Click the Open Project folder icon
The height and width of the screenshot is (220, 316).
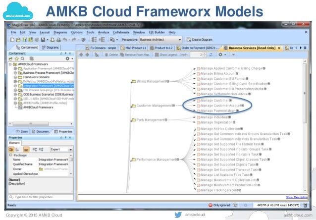(18, 40)
